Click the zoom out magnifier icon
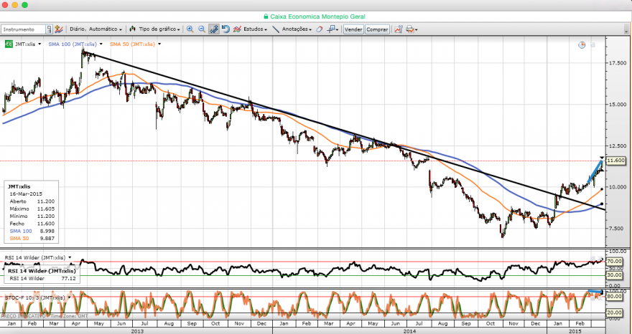The width and height of the screenshot is (632, 334). pos(202,29)
